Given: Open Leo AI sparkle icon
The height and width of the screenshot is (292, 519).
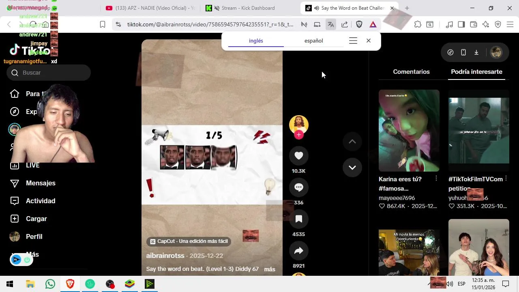Looking at the screenshot, I should (x=486, y=24).
